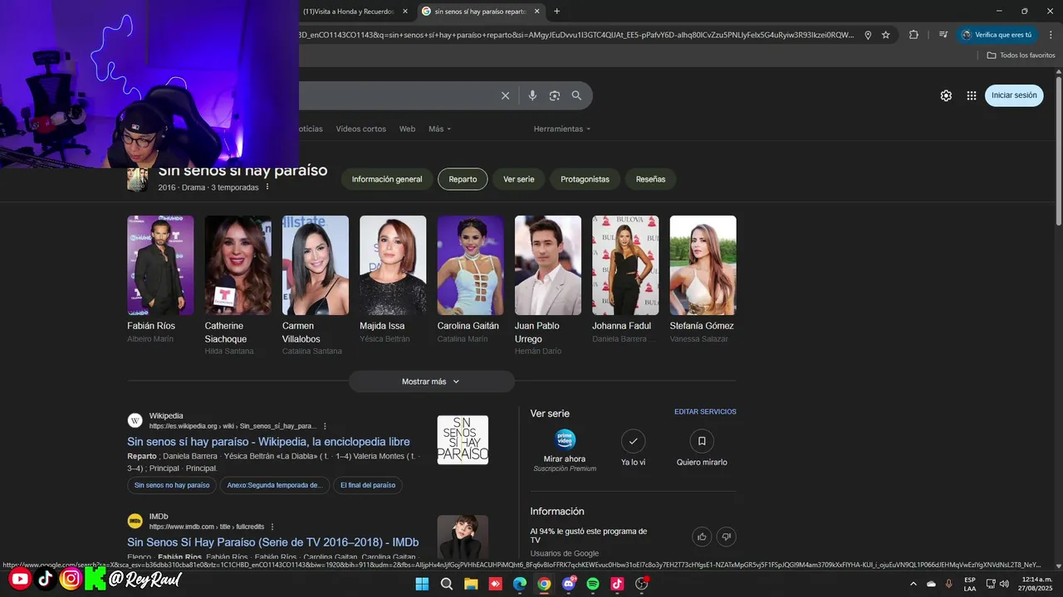Start voice search with the microphone icon
Viewport: 1063px width, 597px height.
pos(532,95)
